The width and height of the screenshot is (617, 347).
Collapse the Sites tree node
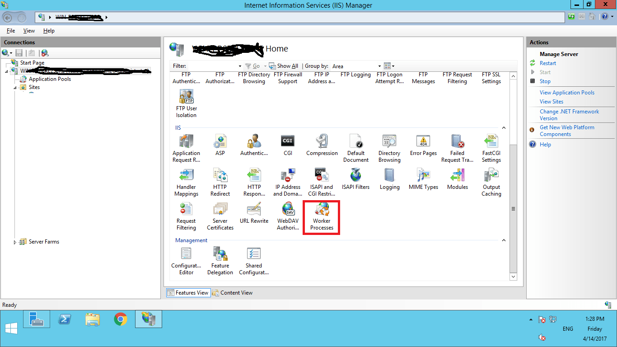[x=15, y=88]
